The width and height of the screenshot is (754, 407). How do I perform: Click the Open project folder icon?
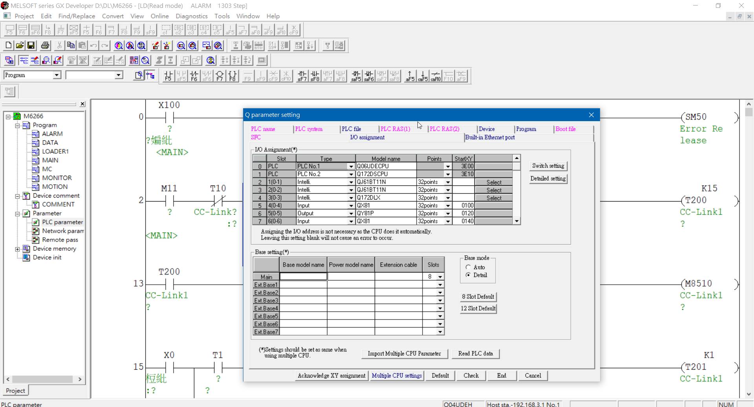point(20,45)
